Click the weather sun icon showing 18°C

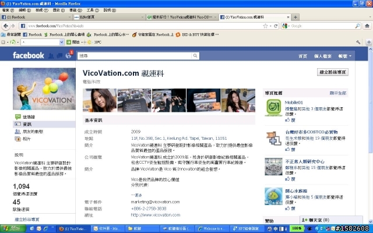coord(89,42)
